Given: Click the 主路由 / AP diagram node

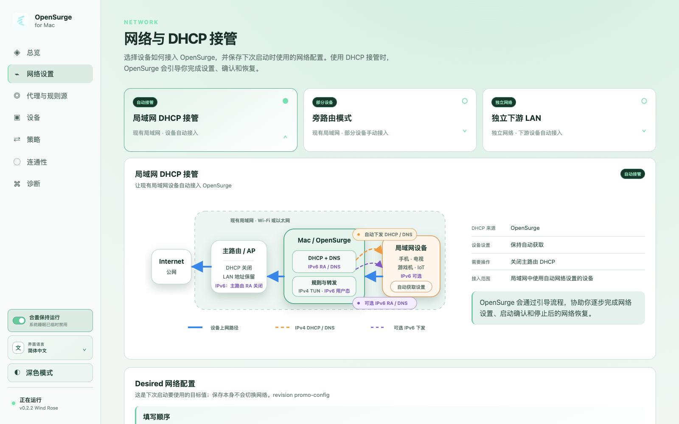Looking at the screenshot, I should [x=239, y=267].
